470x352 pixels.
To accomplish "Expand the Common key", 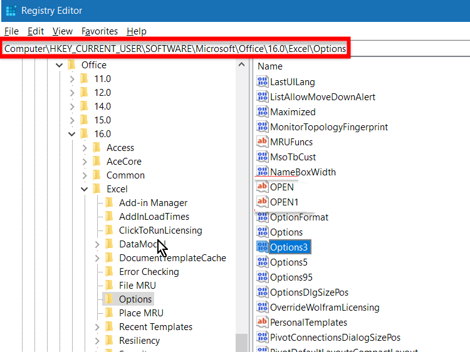I will 85,175.
